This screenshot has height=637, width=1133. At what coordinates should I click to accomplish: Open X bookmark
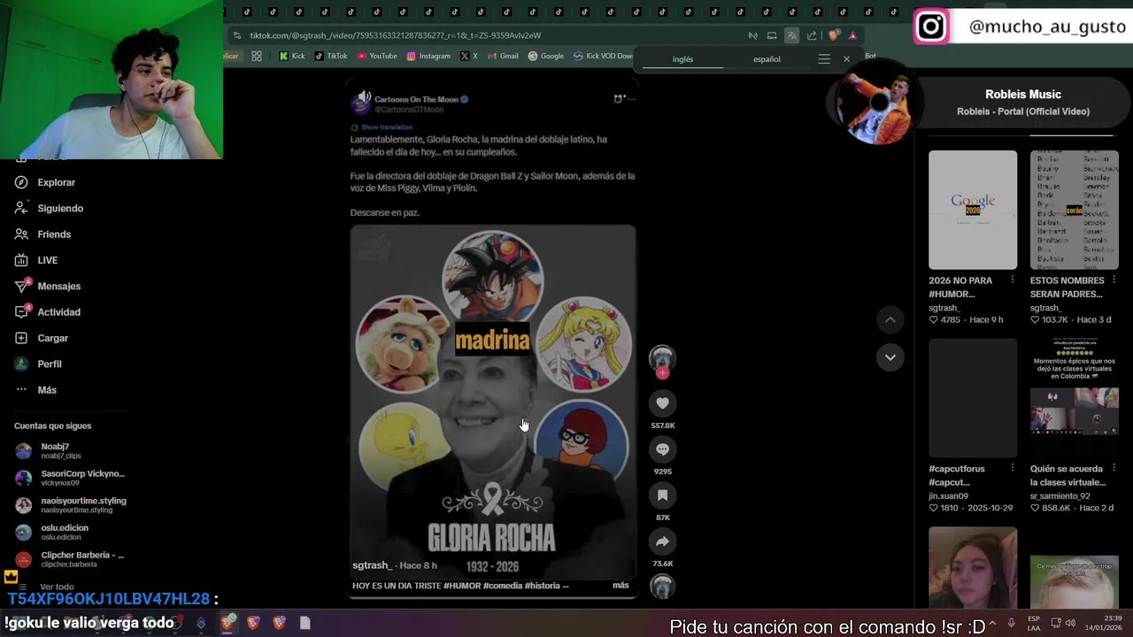click(x=469, y=56)
